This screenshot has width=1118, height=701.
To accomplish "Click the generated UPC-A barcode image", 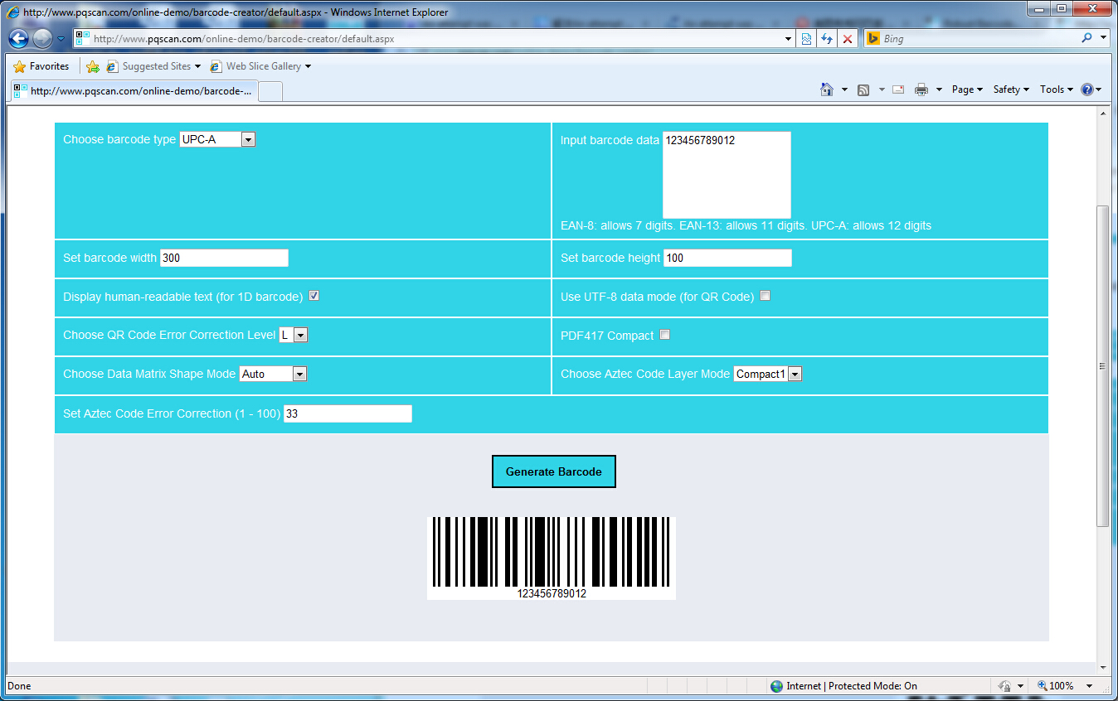I will pos(552,558).
